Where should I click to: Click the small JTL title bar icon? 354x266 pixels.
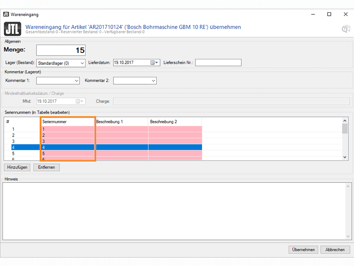coord(6,15)
